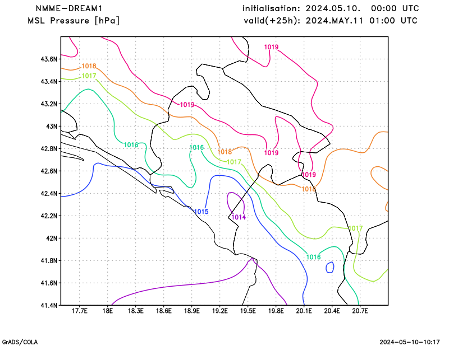The height and width of the screenshot is (346, 449).
Task: Click the 19.5E longitude axis label
Action: [x=248, y=311]
